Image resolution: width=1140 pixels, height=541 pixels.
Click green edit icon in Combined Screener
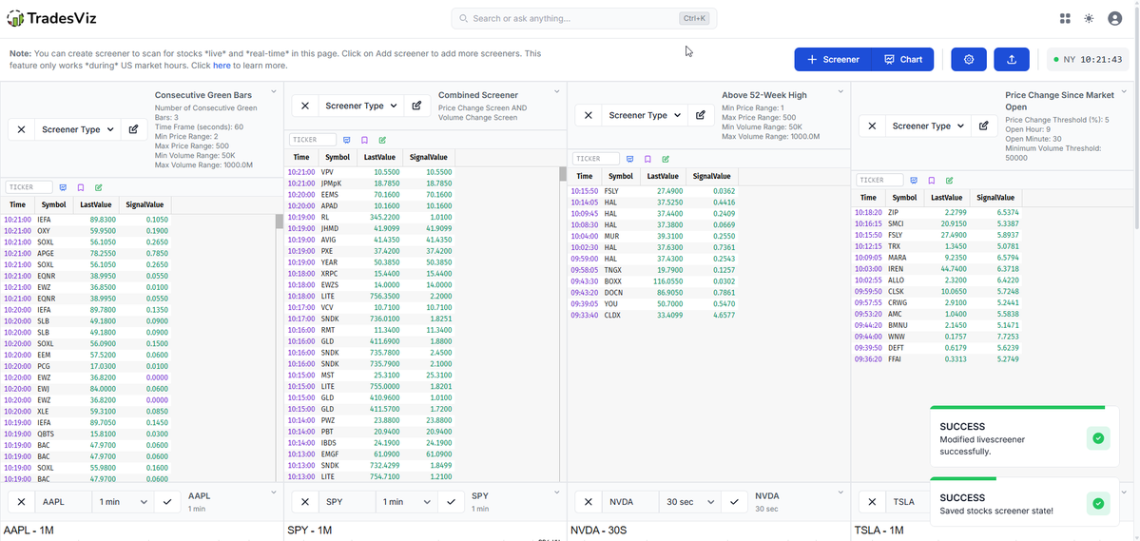click(x=381, y=140)
